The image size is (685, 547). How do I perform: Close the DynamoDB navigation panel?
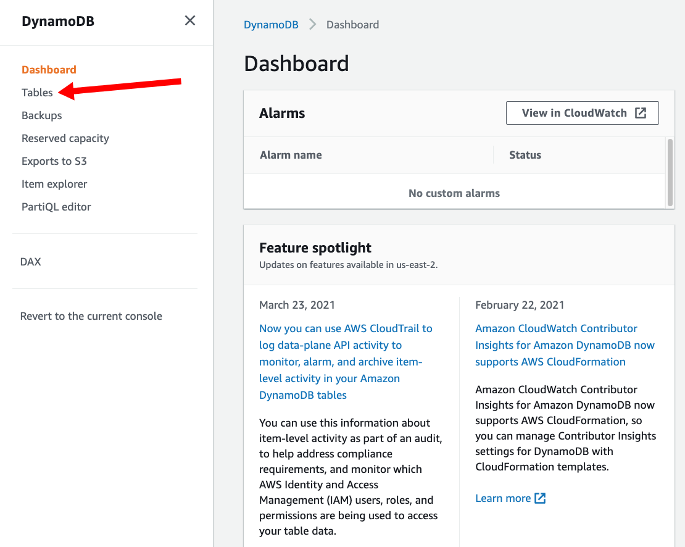click(x=189, y=20)
